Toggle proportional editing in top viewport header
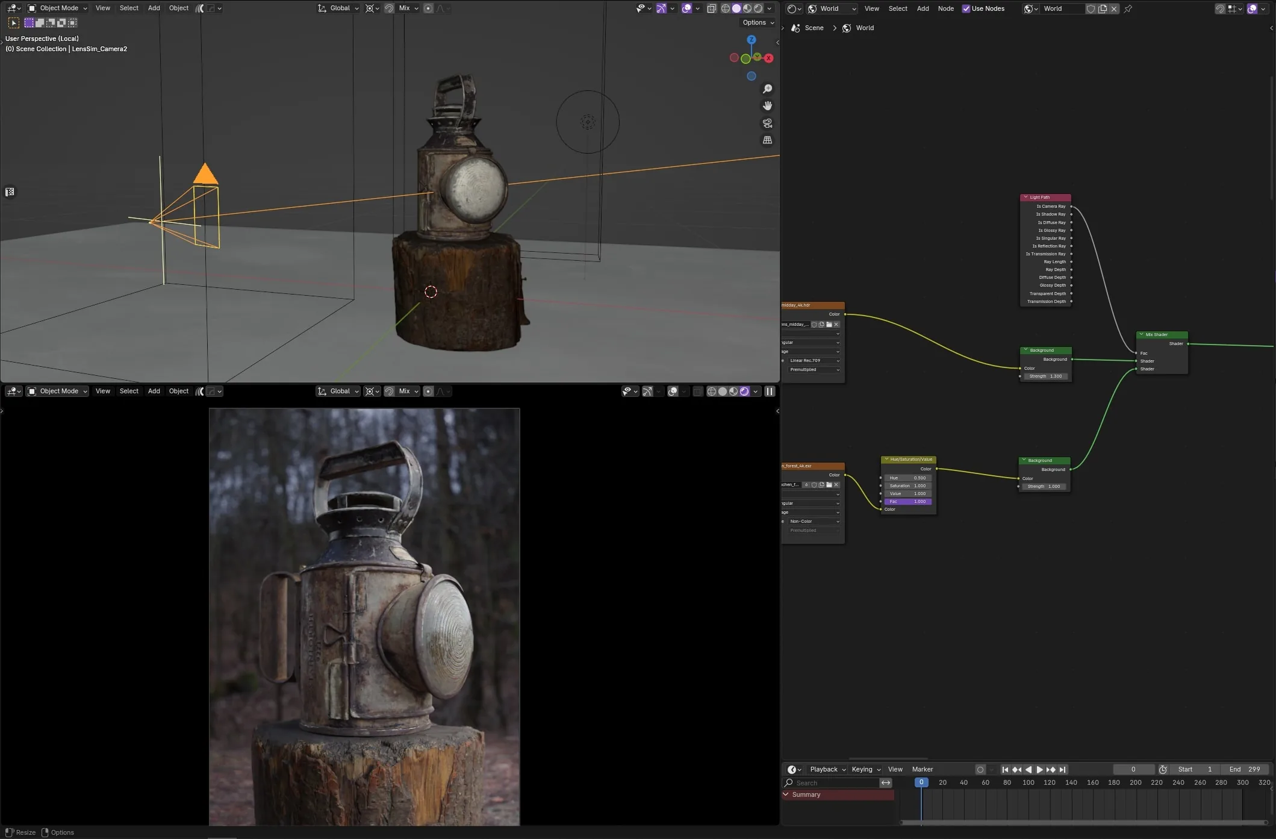The width and height of the screenshot is (1276, 839). coord(428,8)
